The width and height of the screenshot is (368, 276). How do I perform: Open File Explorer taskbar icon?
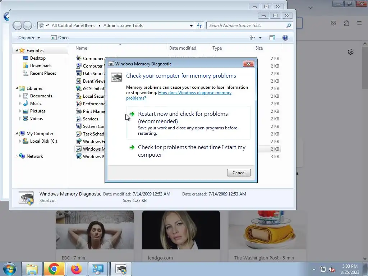[x=32, y=269]
